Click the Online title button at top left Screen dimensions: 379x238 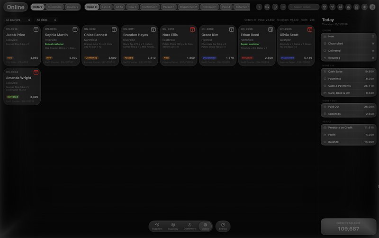tap(16, 7)
